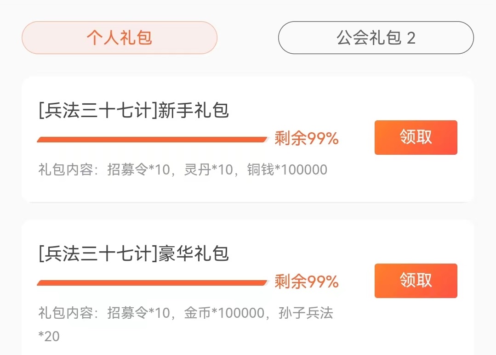
Task: Select the [兵法三十七计]新手礼包 title
Action: pyautogui.click(x=134, y=111)
